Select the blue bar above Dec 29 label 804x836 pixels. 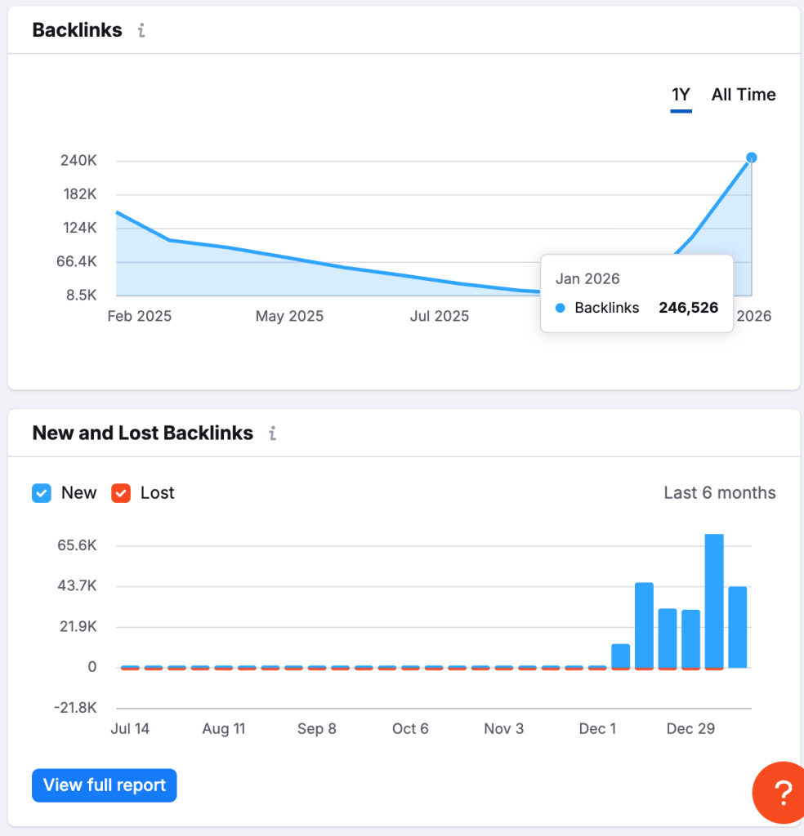click(x=691, y=638)
